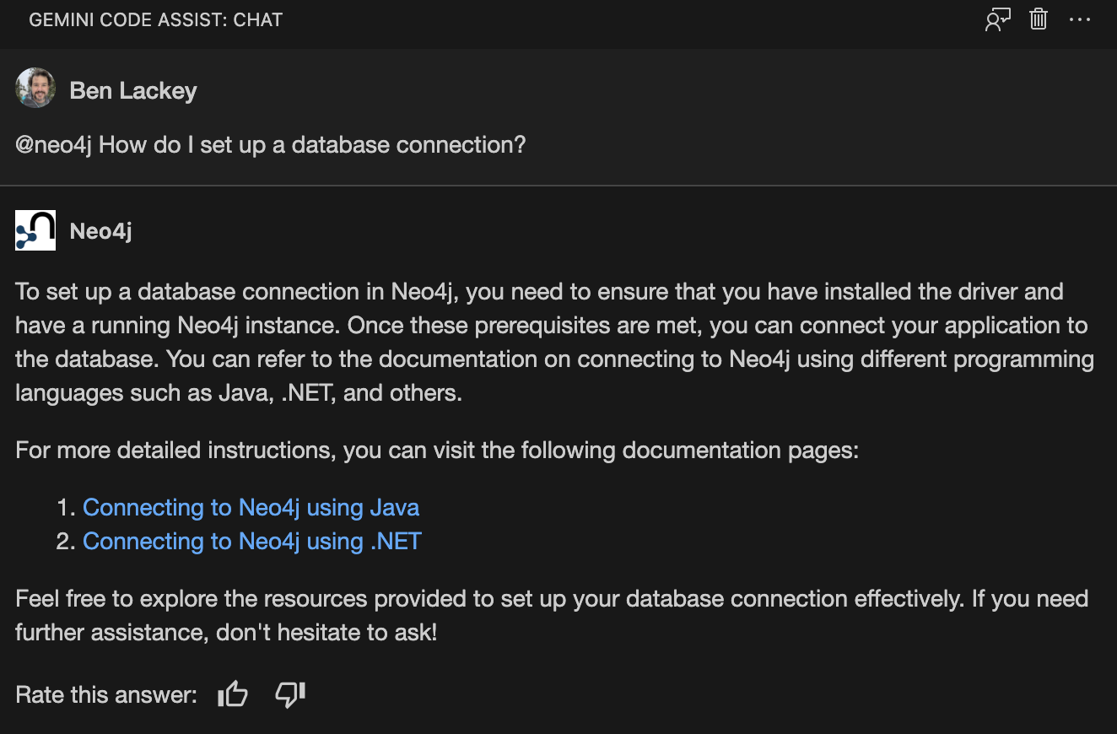Clear chat with the trash icon
The image size is (1117, 734).
point(1038,19)
